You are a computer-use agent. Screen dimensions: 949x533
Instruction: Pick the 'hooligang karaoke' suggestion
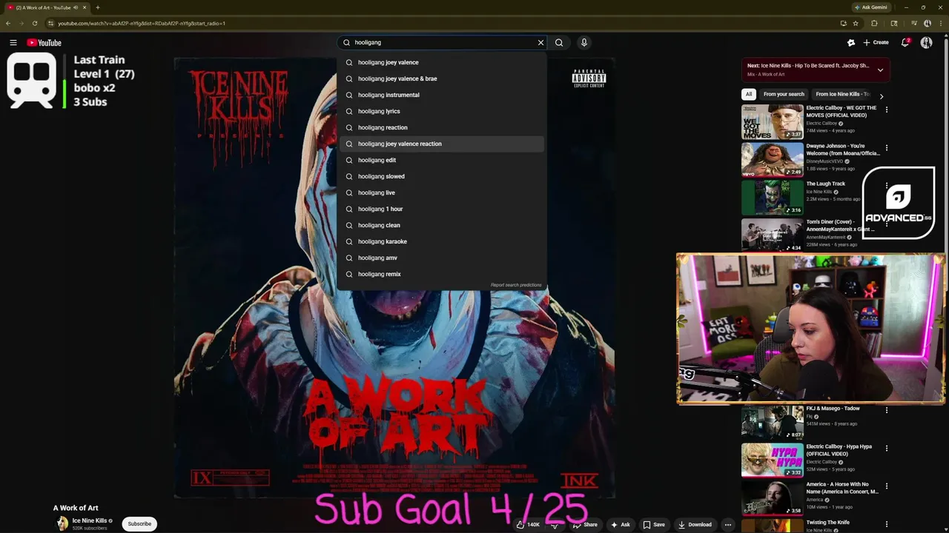point(441,241)
